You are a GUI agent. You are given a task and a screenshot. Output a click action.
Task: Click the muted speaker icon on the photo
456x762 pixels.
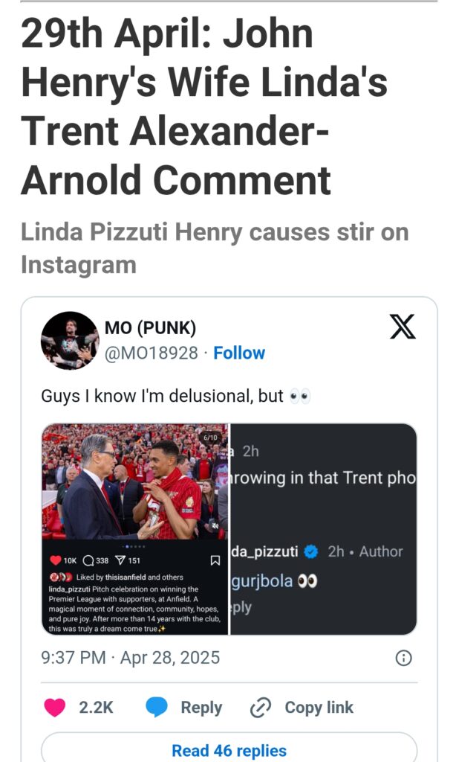click(x=215, y=525)
